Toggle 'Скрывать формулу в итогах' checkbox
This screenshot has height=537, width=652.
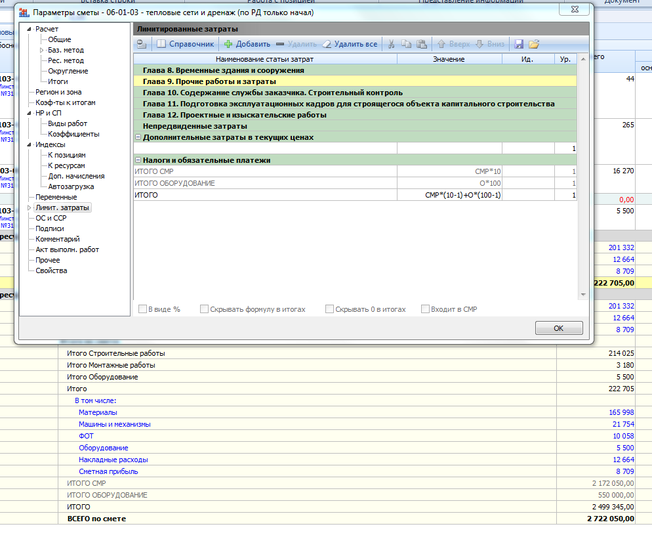pyautogui.click(x=204, y=309)
